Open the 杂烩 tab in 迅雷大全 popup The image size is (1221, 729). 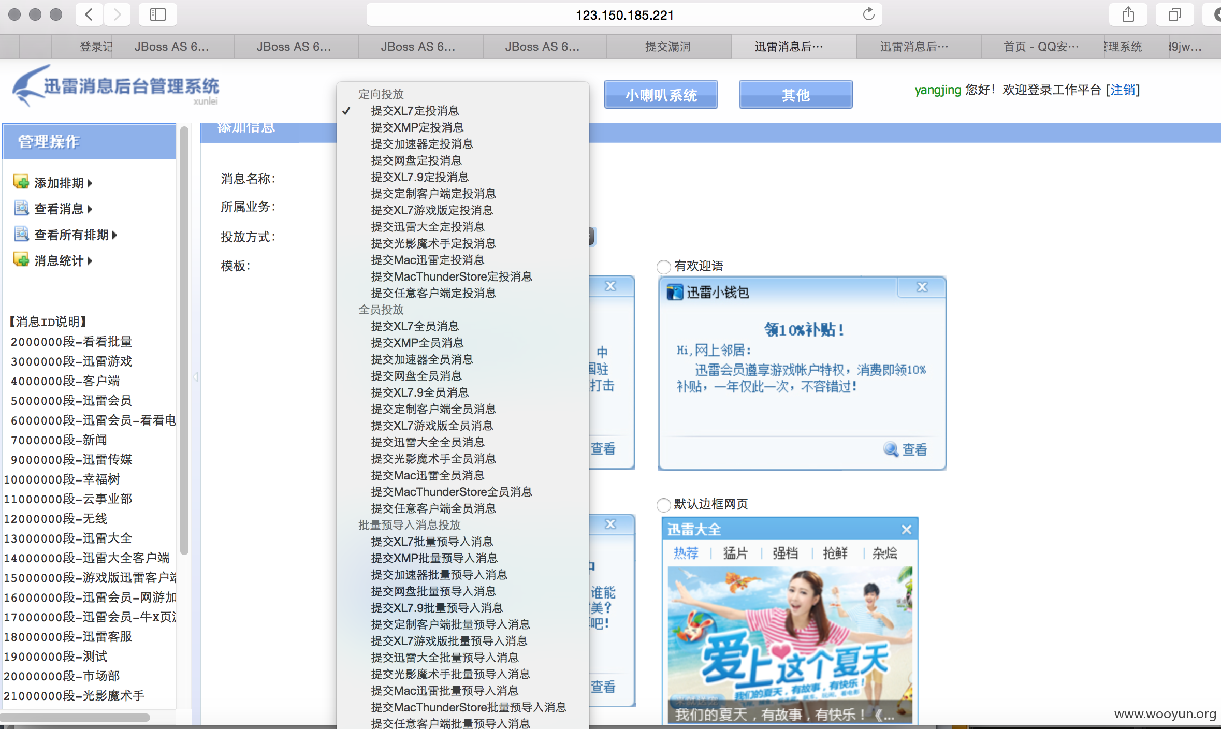[884, 553]
